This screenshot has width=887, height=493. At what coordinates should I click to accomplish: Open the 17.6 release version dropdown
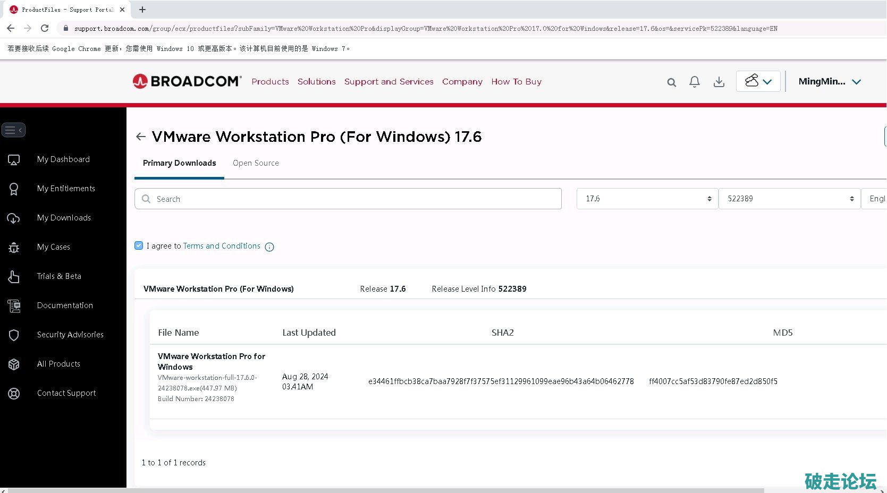pos(647,199)
